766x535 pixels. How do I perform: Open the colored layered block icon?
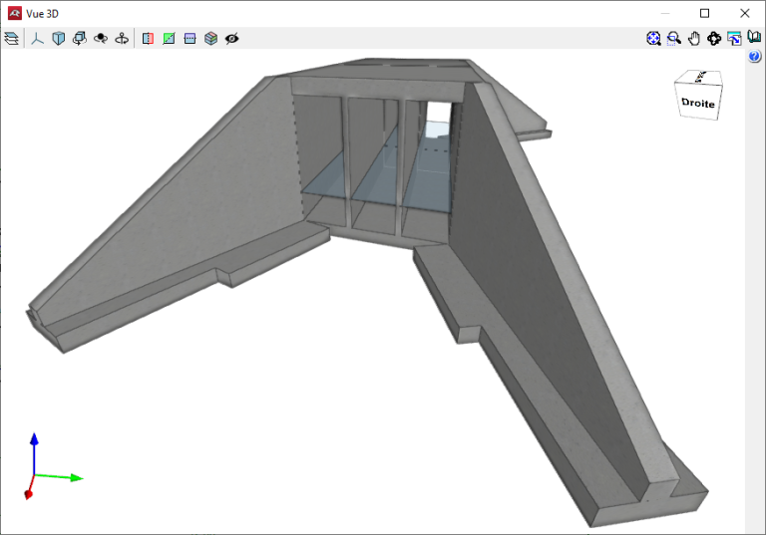(x=210, y=38)
